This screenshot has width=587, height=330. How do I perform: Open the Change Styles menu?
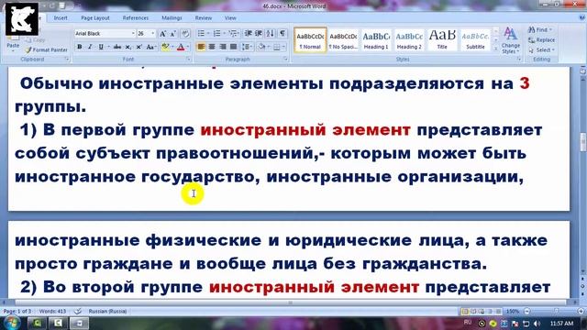click(511, 40)
